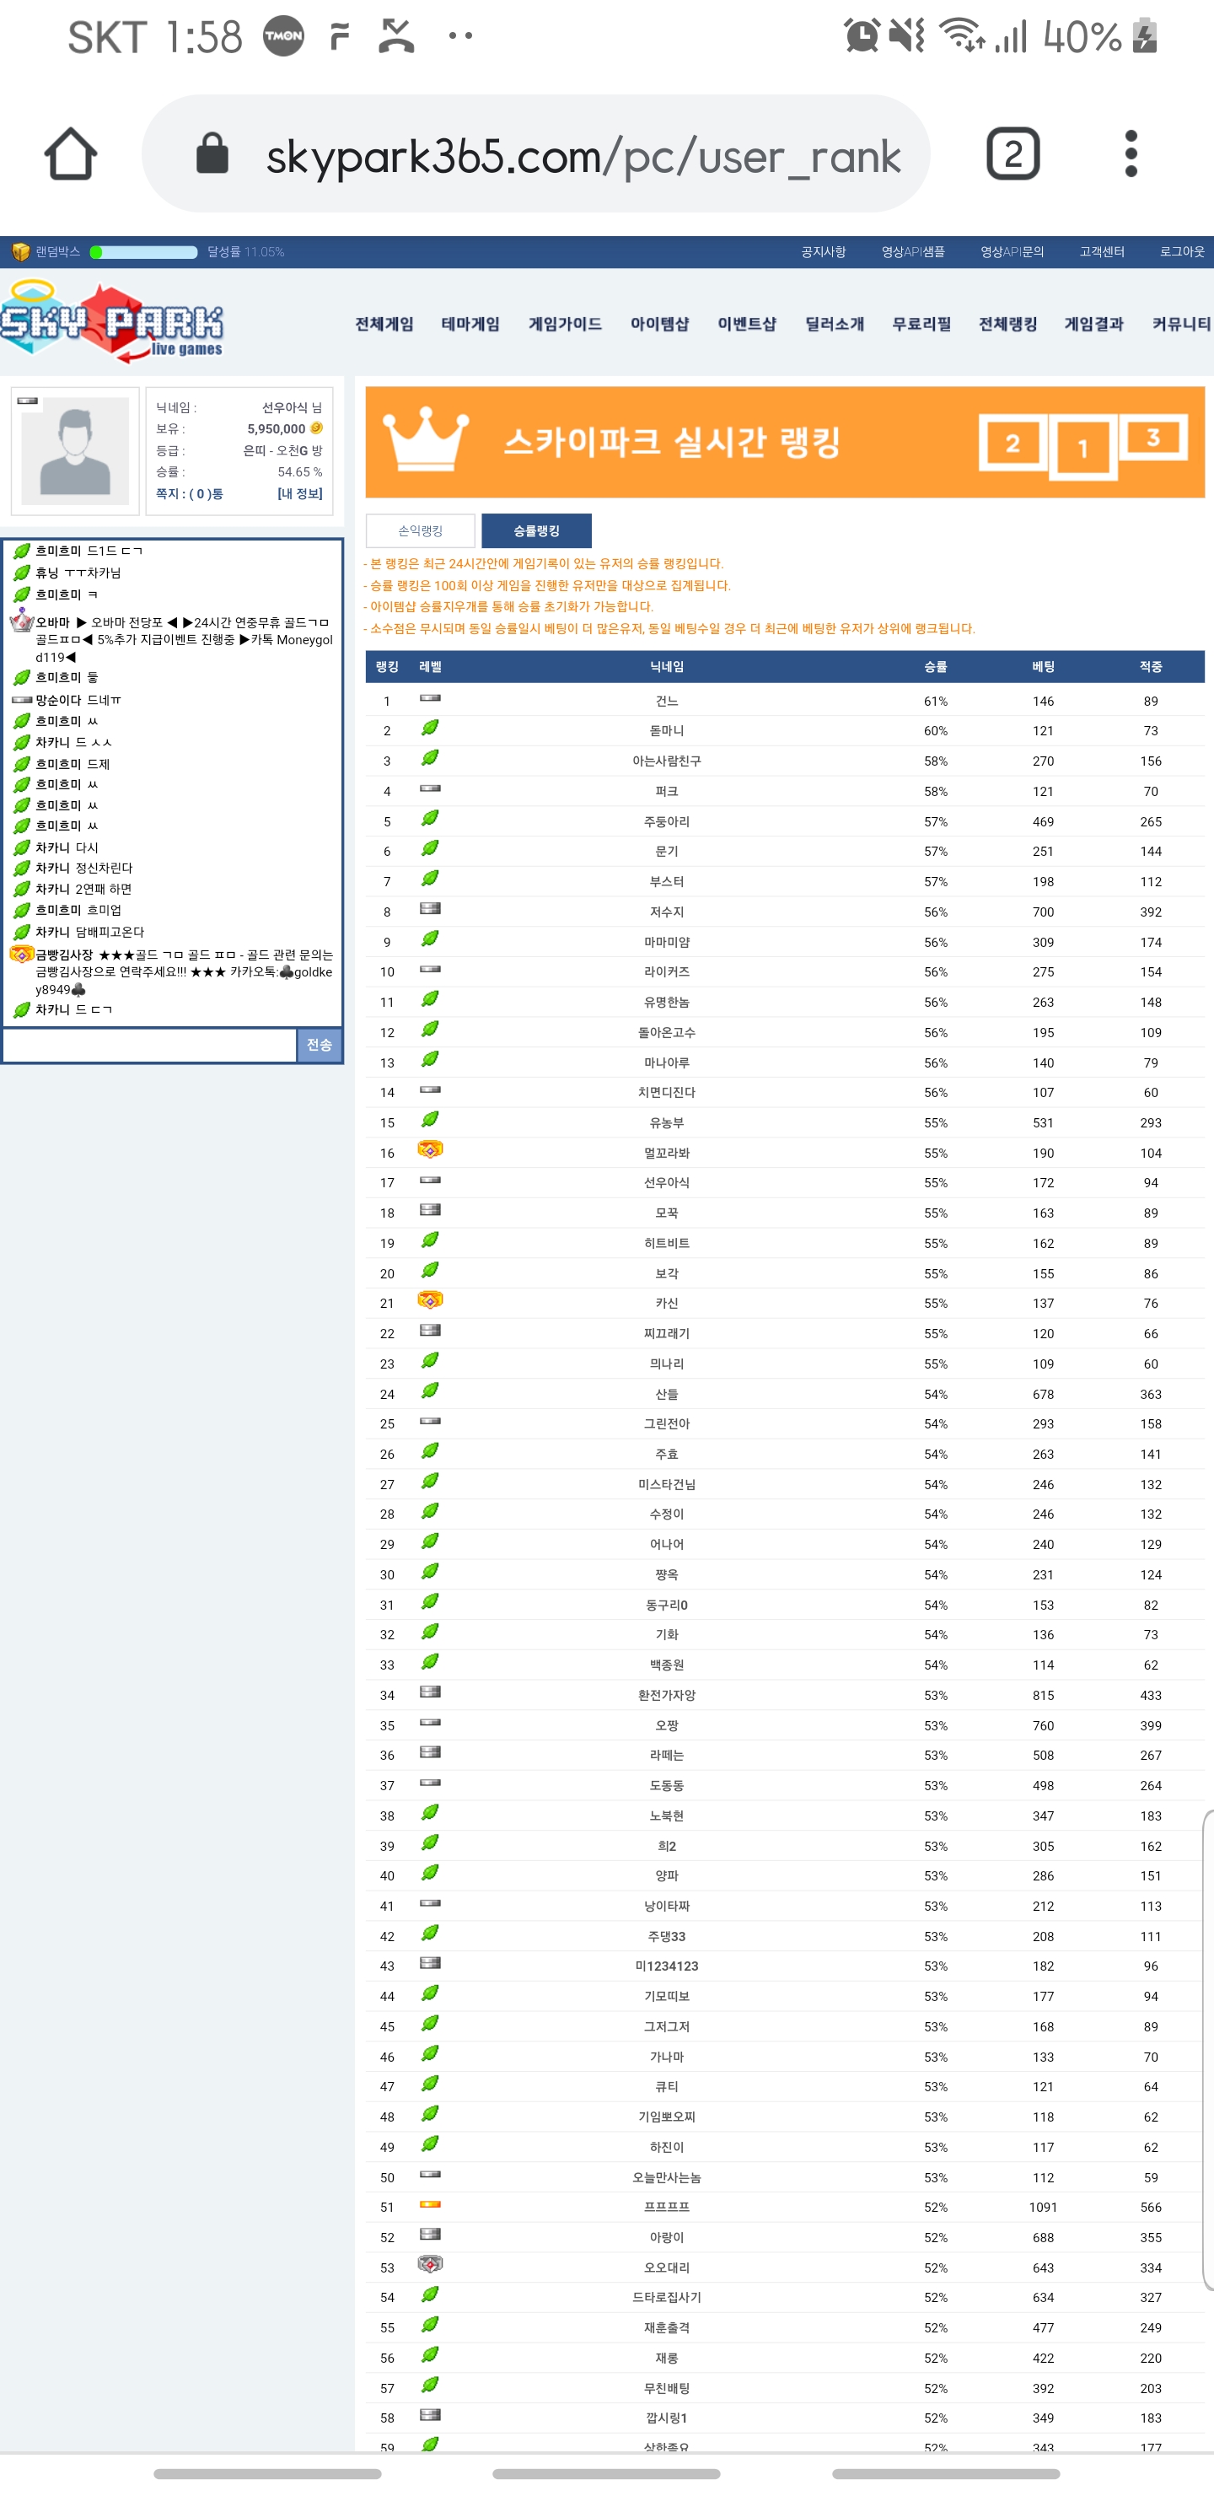Click the [내 정보] link
Viewport: 1214px width, 2496px height.
click(x=299, y=494)
